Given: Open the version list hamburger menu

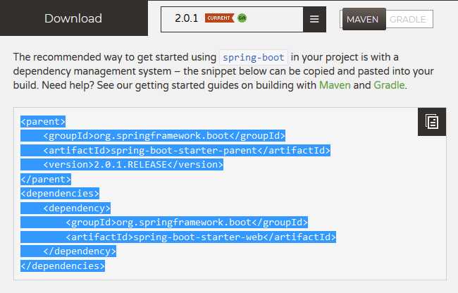Looking at the screenshot, I should [x=314, y=19].
